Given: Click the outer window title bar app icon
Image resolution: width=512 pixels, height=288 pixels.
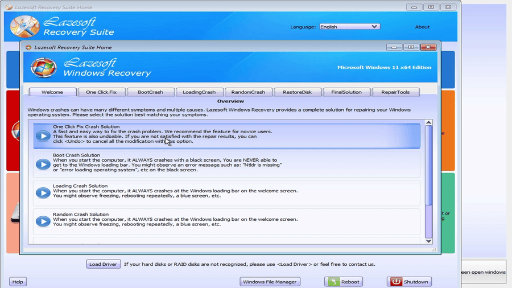Looking at the screenshot, I should pos(9,7).
